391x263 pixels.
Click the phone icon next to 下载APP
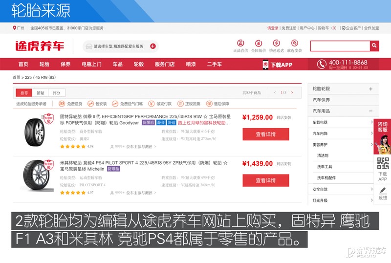(x=265, y=65)
